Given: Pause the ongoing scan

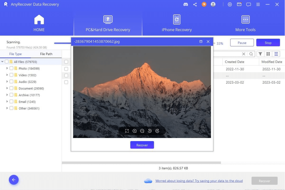Looking at the screenshot, I should coord(242,42).
